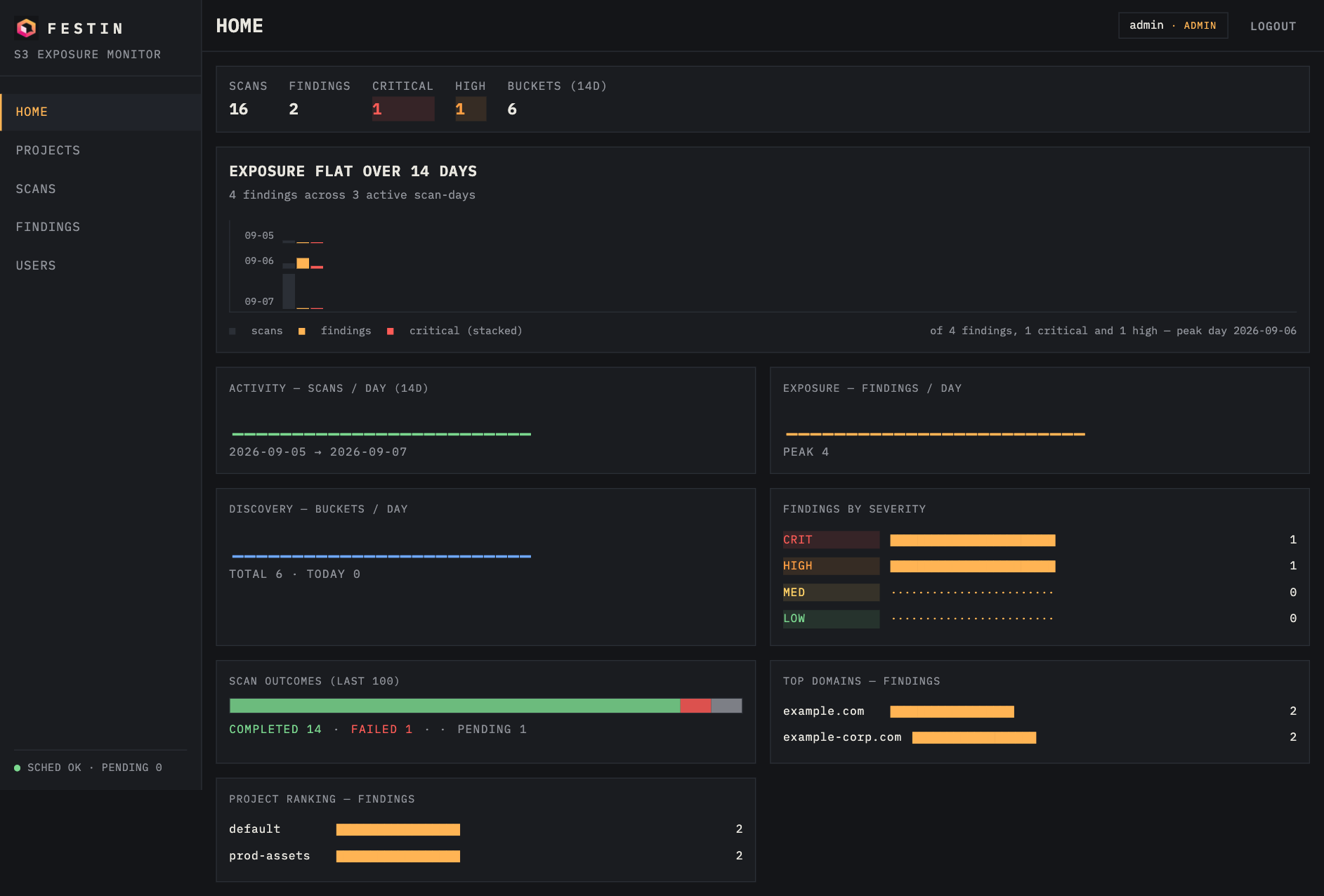
Task: Open the example.com domain row
Action: 1040,711
